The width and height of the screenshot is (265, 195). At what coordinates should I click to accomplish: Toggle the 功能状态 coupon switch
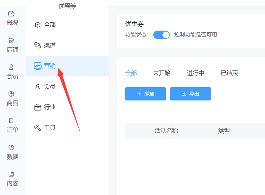[162, 35]
